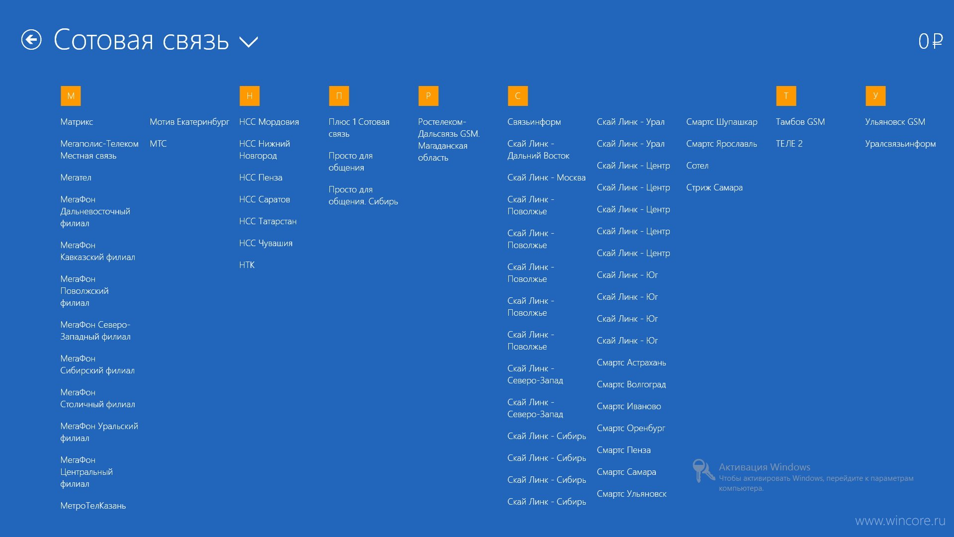The width and height of the screenshot is (954, 537).
Task: Choose the Сотел operator
Action: coord(697,166)
